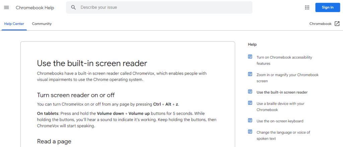
Task: Open Use a braille device with your Chromebook
Action: tap(280, 106)
